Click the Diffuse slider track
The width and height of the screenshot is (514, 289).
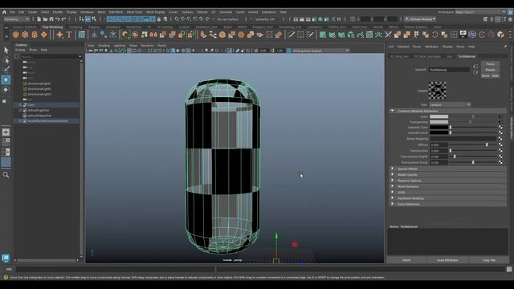point(472,144)
